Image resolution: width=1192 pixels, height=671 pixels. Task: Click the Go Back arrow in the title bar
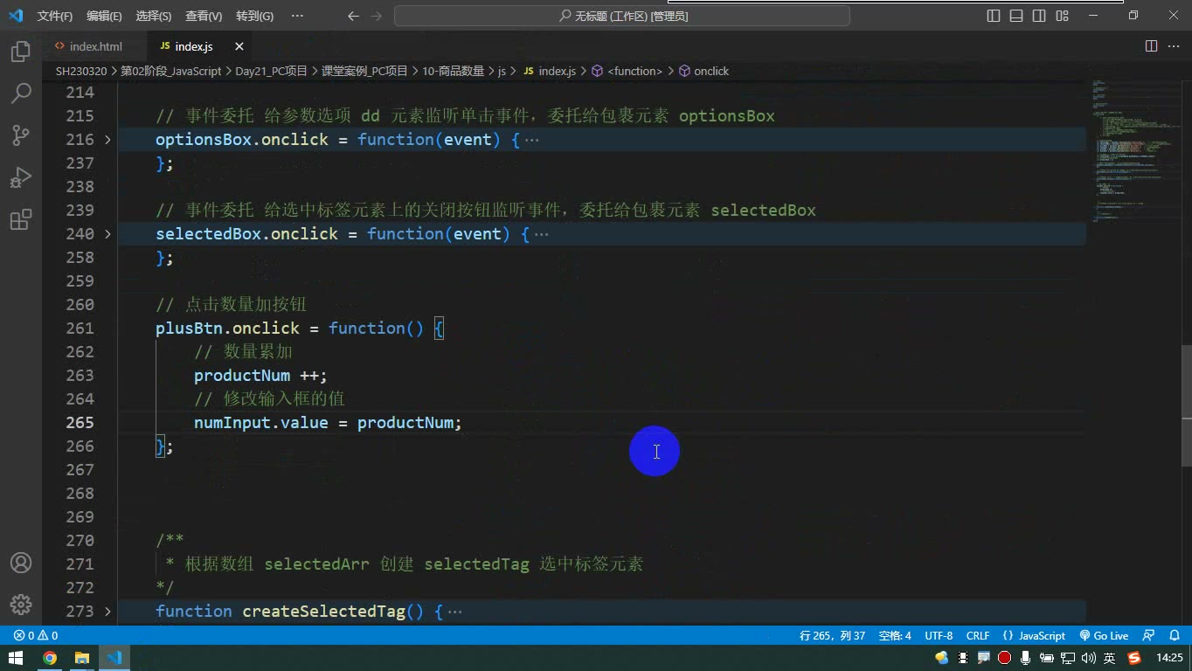point(353,16)
